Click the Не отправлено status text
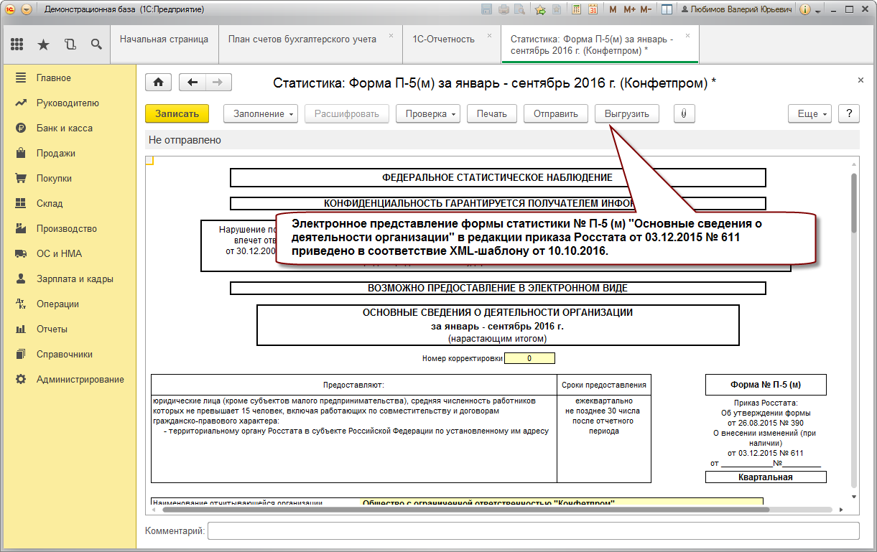The height and width of the screenshot is (552, 877). click(x=185, y=140)
